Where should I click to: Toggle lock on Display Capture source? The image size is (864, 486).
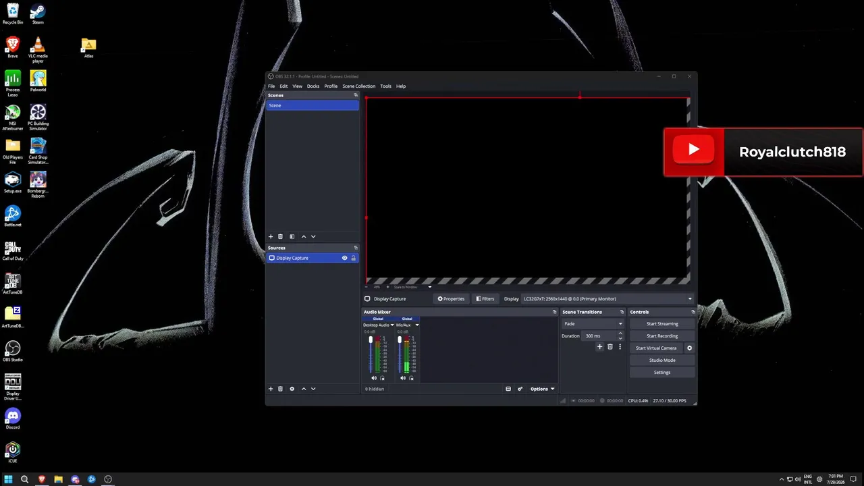click(353, 258)
